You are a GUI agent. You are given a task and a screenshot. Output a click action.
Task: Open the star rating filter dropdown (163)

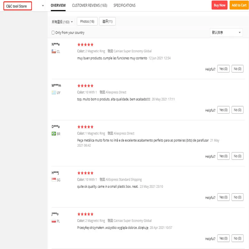click(x=62, y=22)
